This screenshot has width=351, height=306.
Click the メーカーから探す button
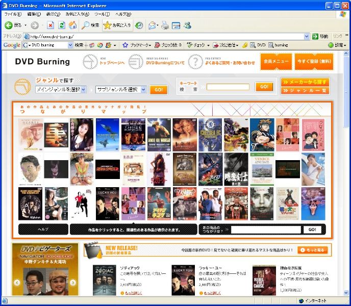click(x=305, y=82)
